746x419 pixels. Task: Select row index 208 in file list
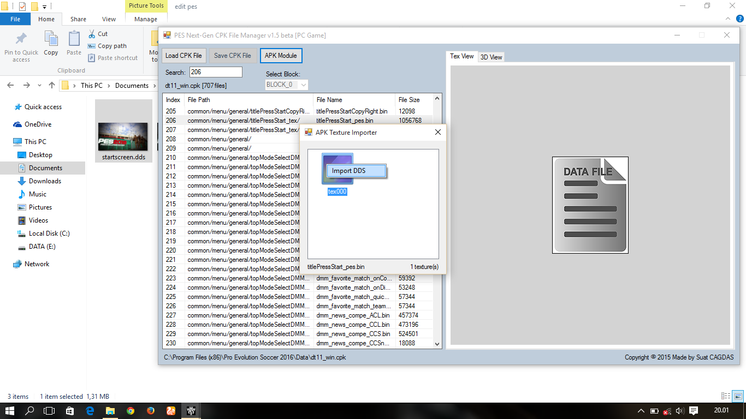click(232, 139)
